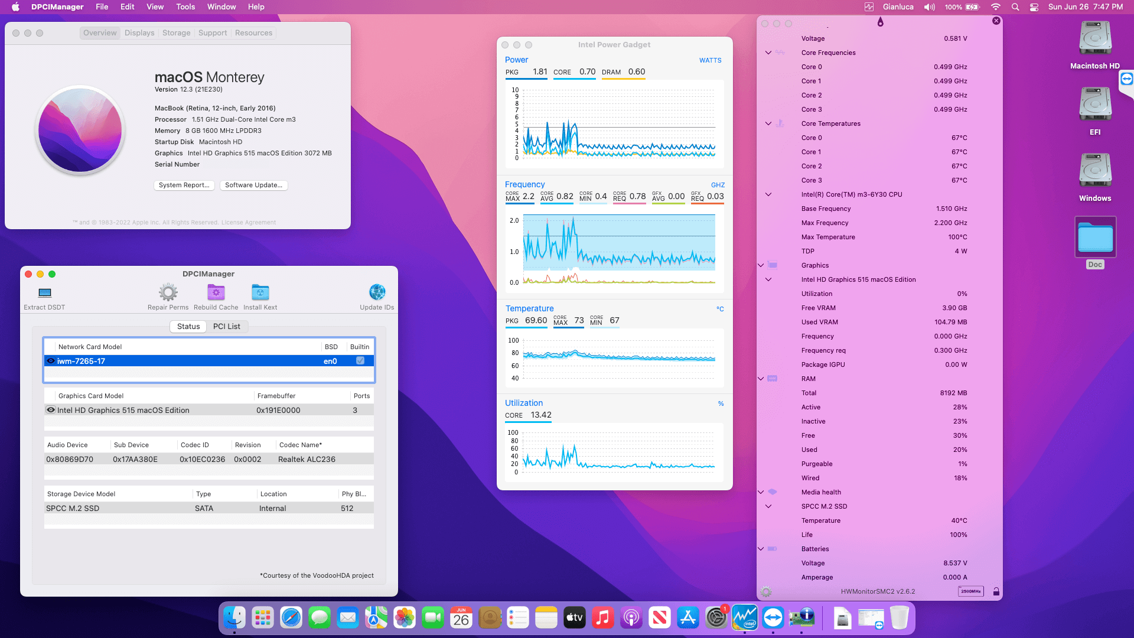Open Resources tab in About This Mac
This screenshot has width=1134, height=638.
(x=254, y=33)
